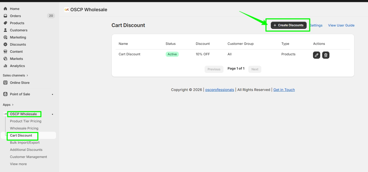
Task: Expand View more under OSCP Wholesale
Action: pyautogui.click(x=18, y=164)
